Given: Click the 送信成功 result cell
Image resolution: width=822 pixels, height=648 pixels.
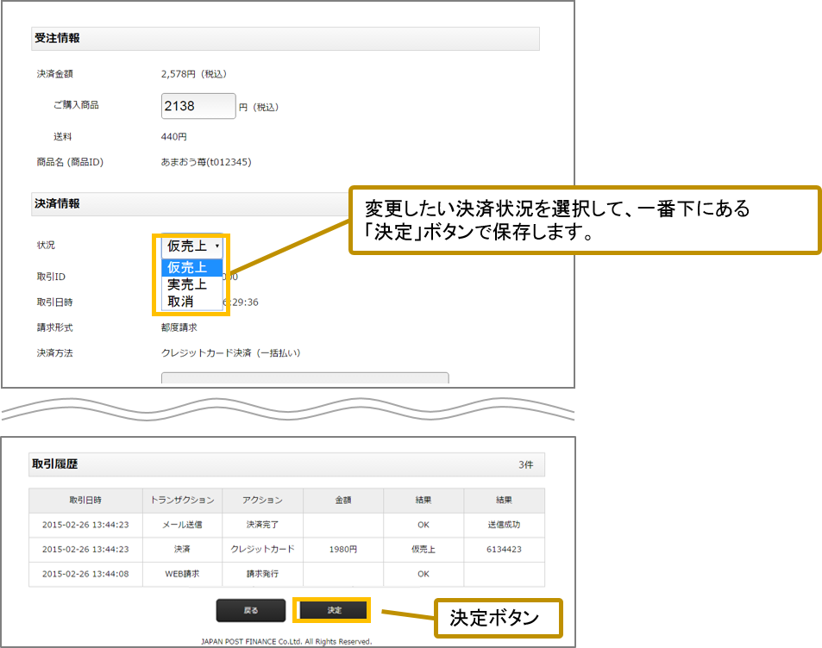Looking at the screenshot, I should coord(504,525).
